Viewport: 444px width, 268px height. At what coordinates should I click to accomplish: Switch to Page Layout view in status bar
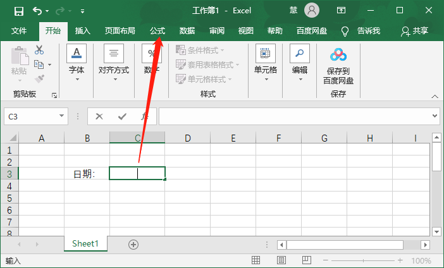(x=283, y=260)
